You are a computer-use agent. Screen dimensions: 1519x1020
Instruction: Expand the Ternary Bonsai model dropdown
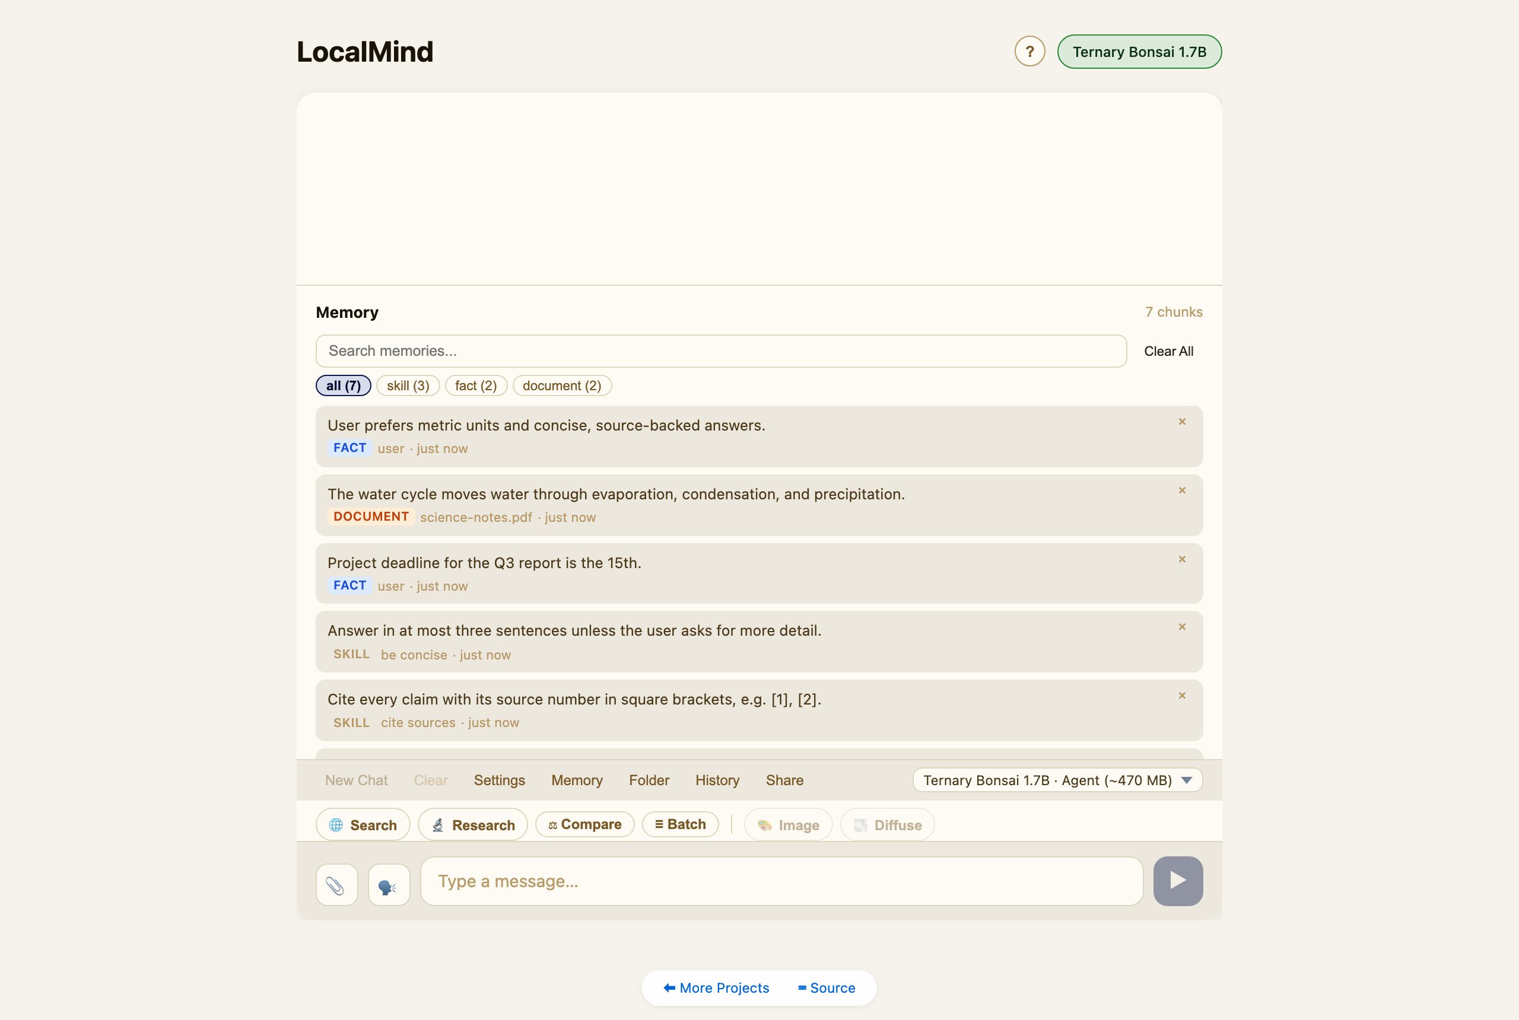tap(1057, 780)
